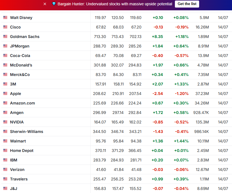Screen dimensions: 232x193
Task: Open the Travelers stock link
Action: 19,179
